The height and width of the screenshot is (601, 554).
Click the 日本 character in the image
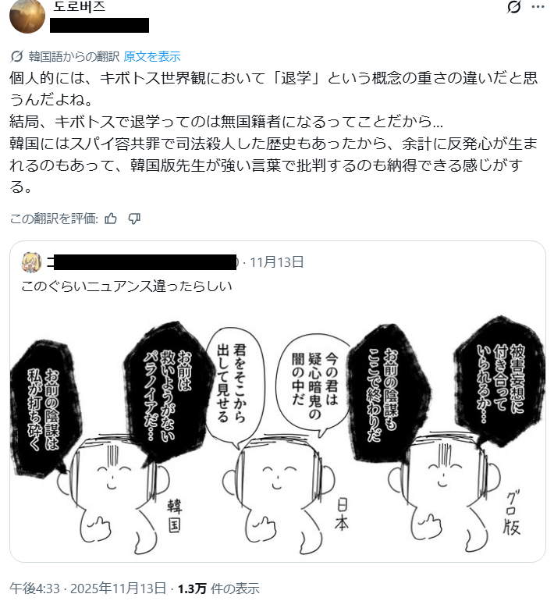(279, 494)
